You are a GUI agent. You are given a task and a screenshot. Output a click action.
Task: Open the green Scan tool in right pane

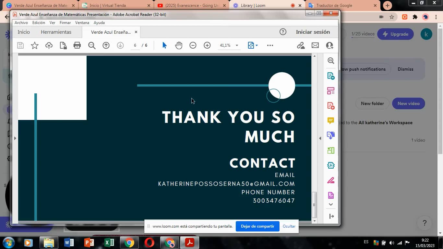pyautogui.click(x=331, y=150)
